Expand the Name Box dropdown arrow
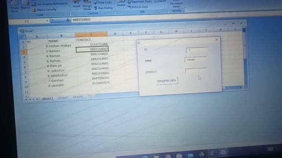This screenshot has width=282, height=158. tap(47, 21)
